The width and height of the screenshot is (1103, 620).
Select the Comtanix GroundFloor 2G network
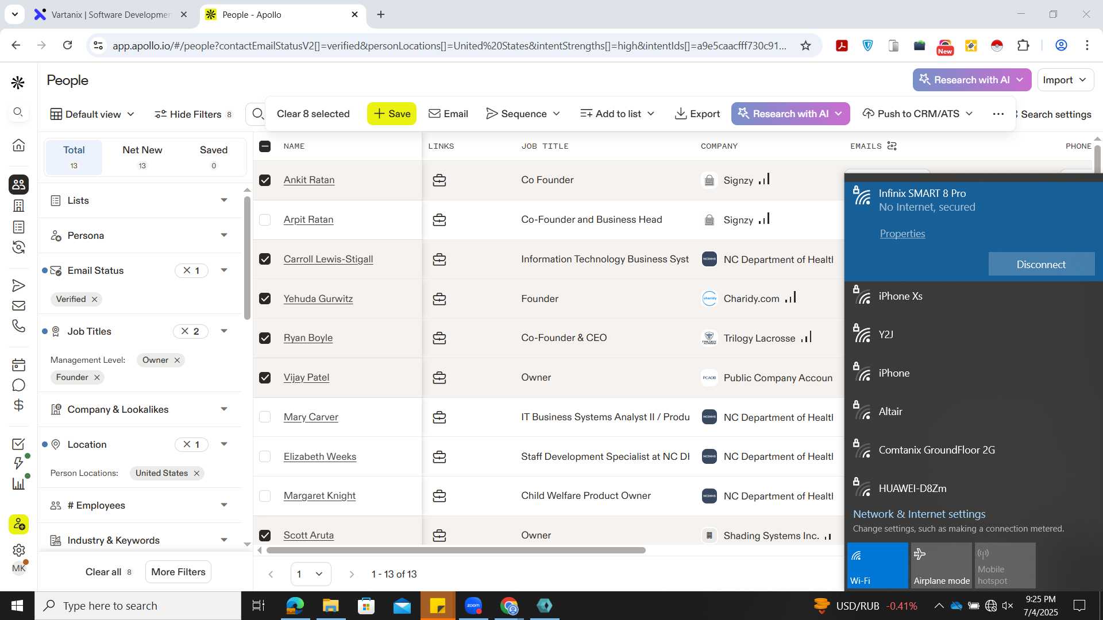(x=973, y=451)
